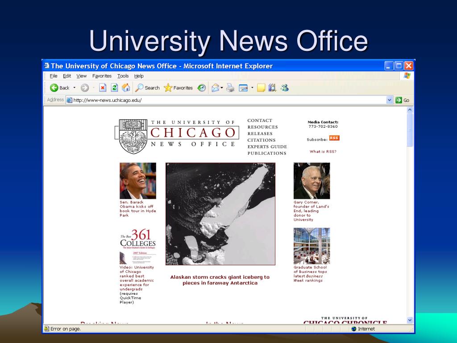Expand the Edit button dropdown arrow
The height and width of the screenshot is (343, 457).
pyautogui.click(x=253, y=88)
